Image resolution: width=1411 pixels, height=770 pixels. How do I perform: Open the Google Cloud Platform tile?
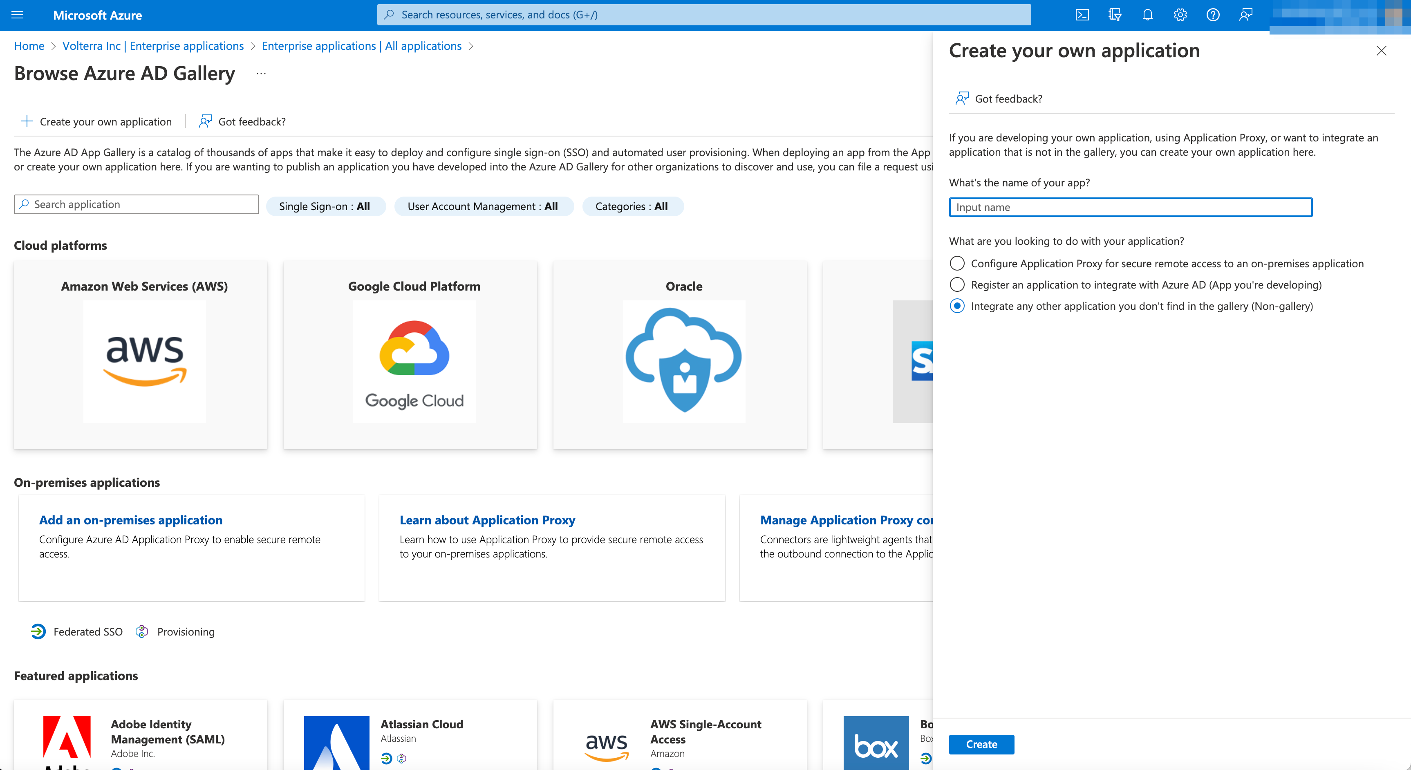414,356
